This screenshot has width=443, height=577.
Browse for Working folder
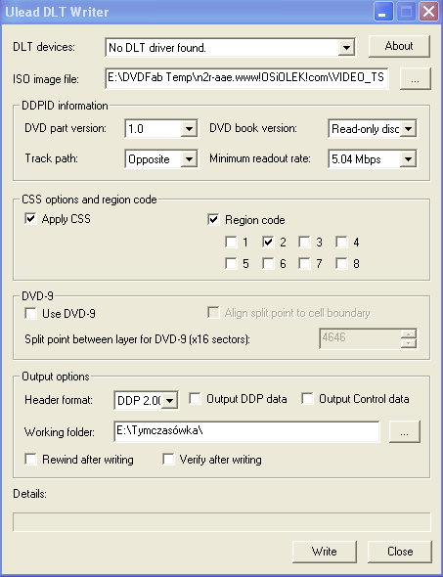pos(405,431)
